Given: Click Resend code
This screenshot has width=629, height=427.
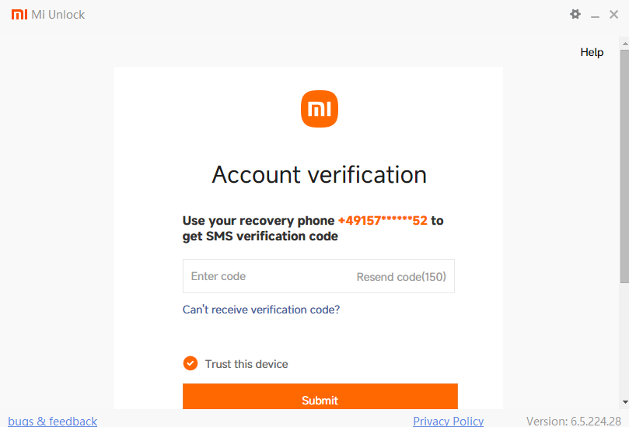Looking at the screenshot, I should (x=401, y=277).
